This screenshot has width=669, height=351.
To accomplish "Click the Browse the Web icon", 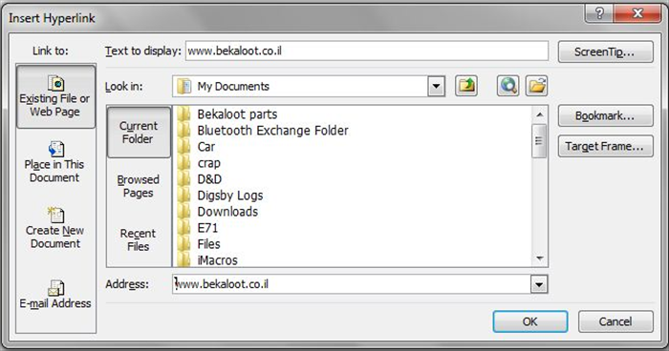I will click(507, 86).
